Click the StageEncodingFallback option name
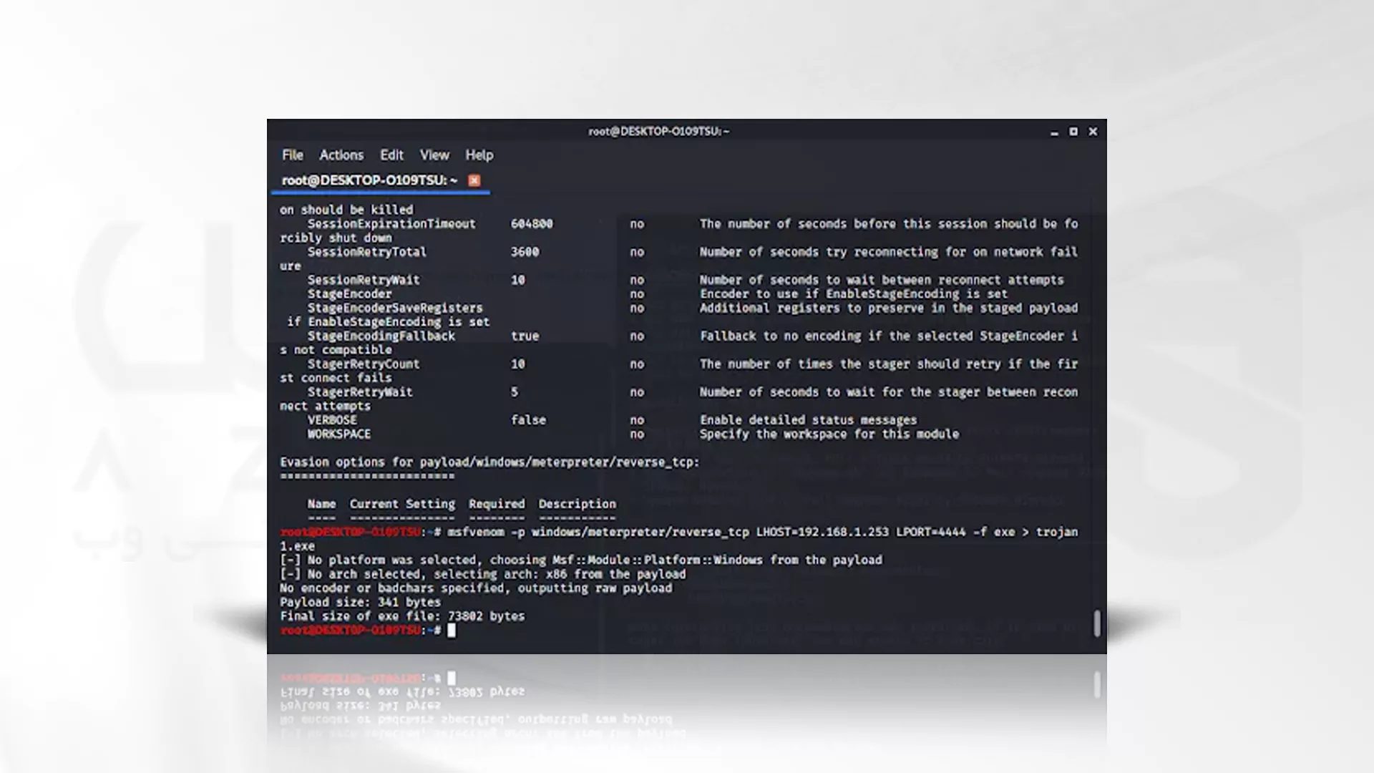 tap(381, 336)
